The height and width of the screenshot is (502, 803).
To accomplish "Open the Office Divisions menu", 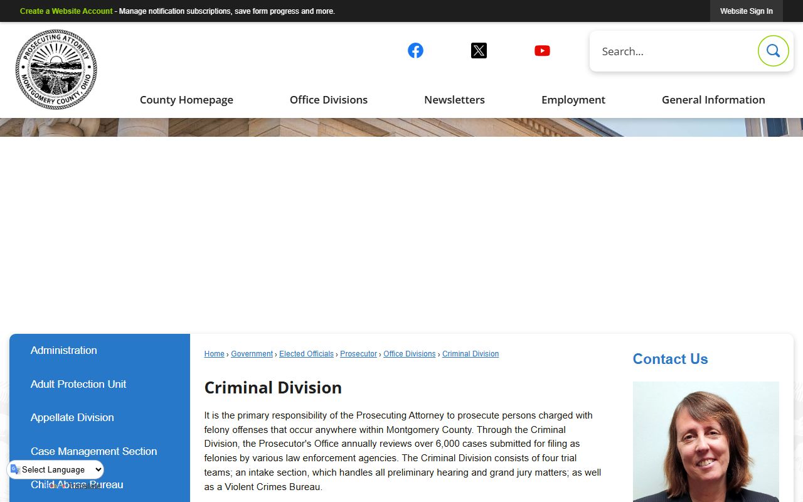I will (x=329, y=100).
